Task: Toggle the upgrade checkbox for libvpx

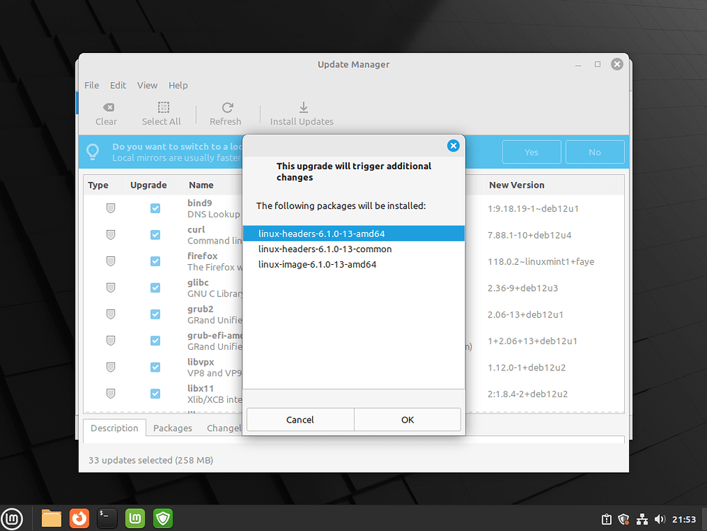Action: 155,367
